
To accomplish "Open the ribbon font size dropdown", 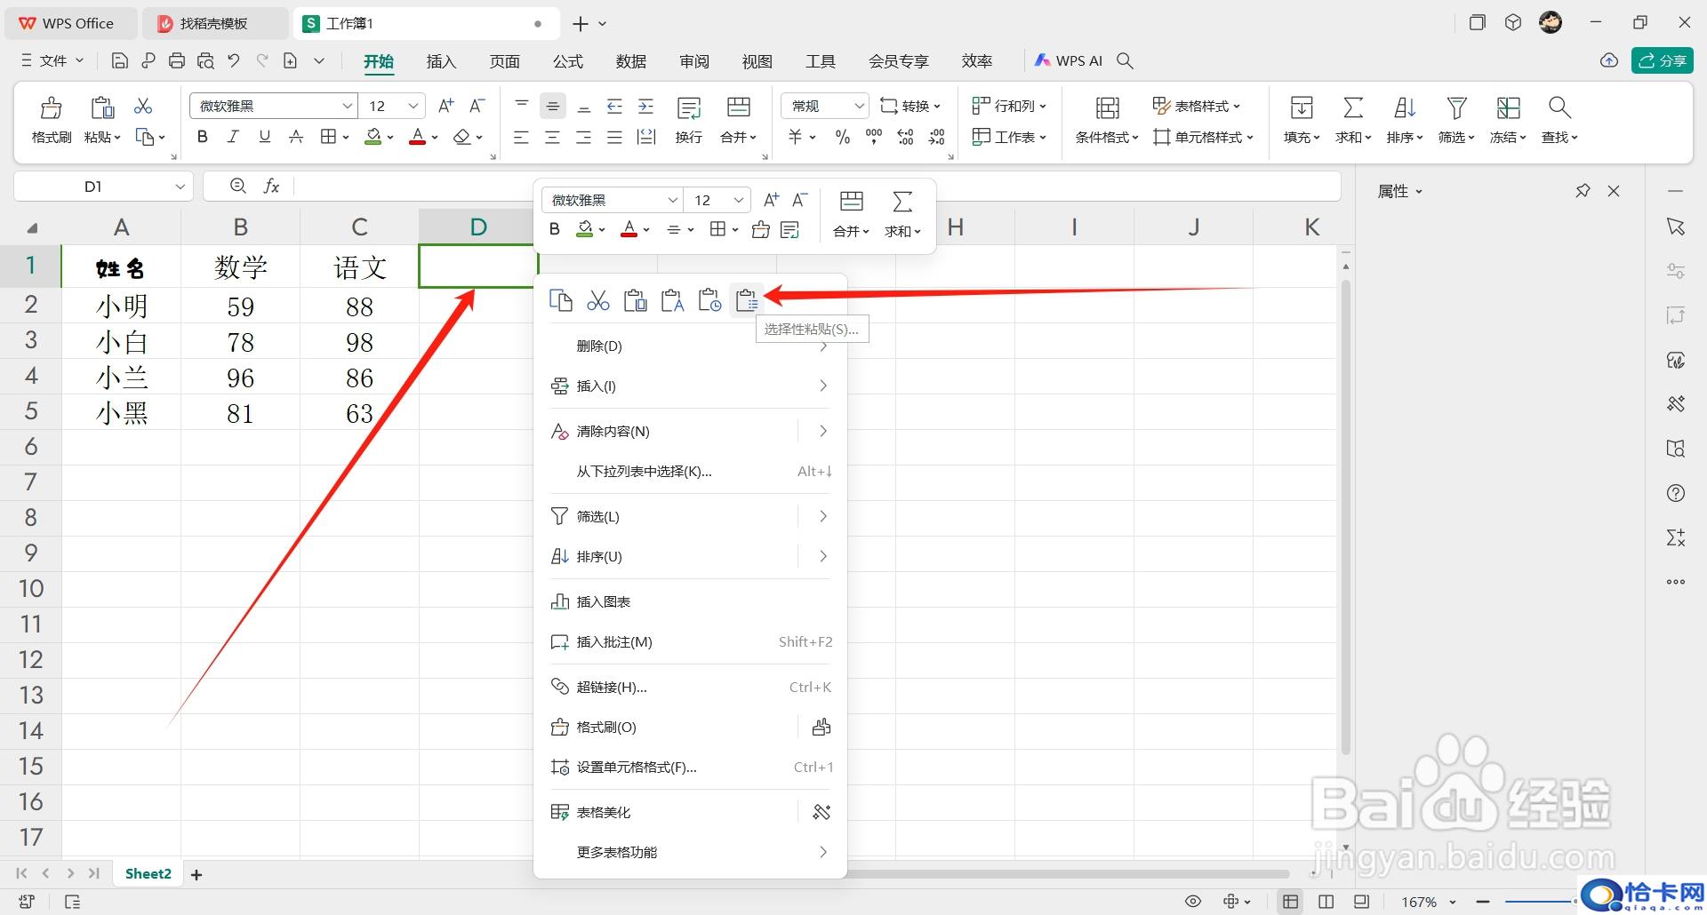I will point(413,106).
